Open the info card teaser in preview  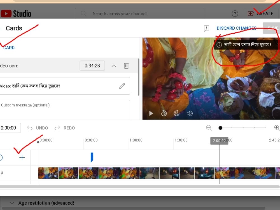(246, 45)
